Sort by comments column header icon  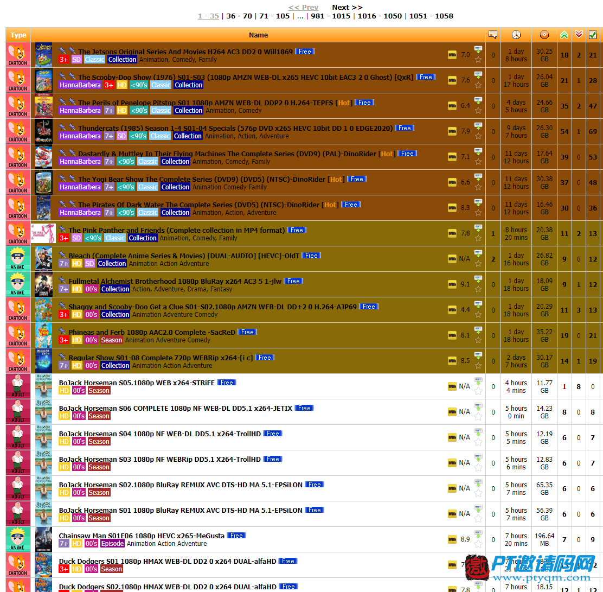tap(492, 35)
